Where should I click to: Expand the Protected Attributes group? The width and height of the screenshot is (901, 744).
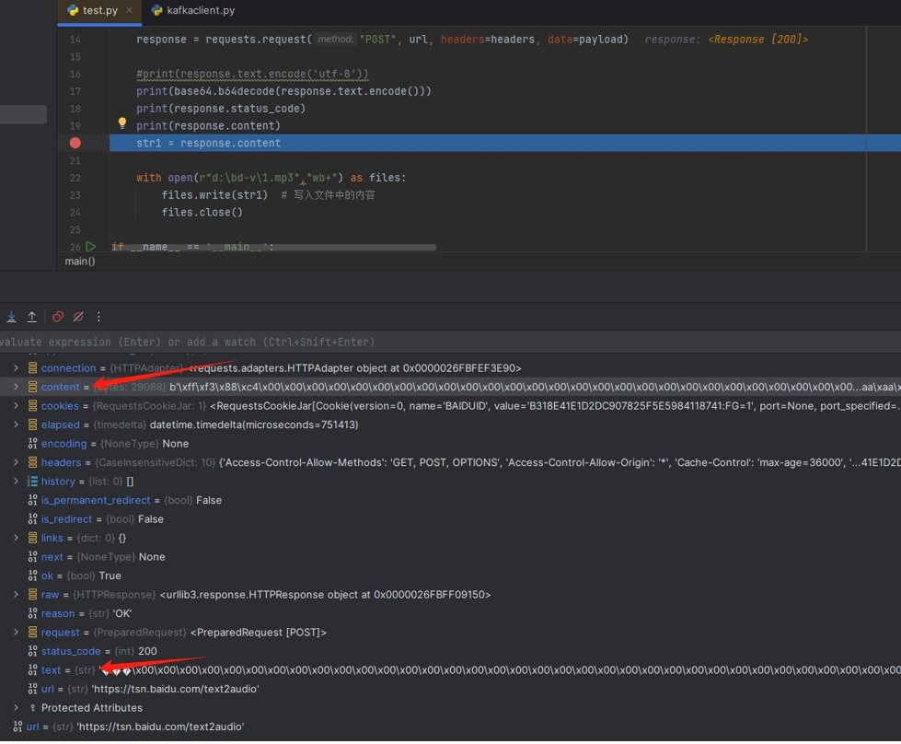pyautogui.click(x=15, y=707)
